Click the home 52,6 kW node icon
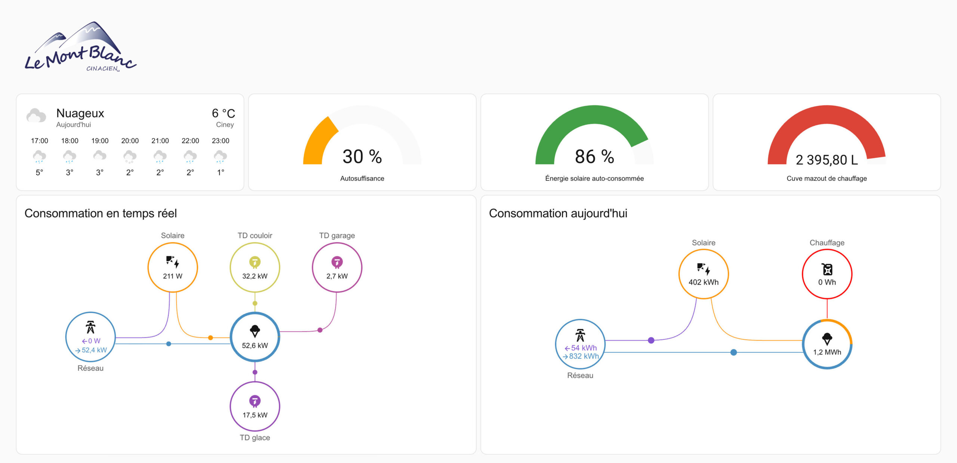 [x=255, y=331]
